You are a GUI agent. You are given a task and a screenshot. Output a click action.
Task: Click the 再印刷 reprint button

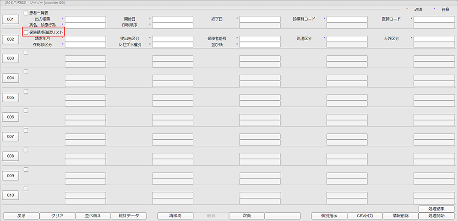[175, 216]
